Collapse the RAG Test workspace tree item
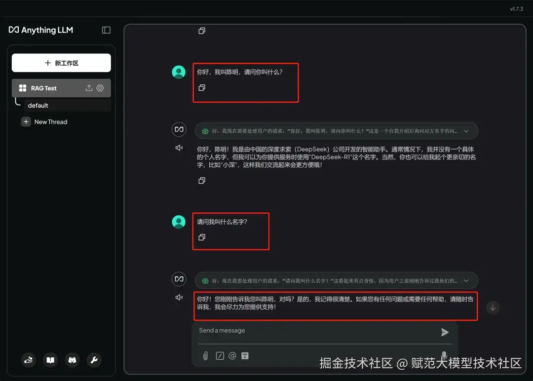 coord(23,88)
